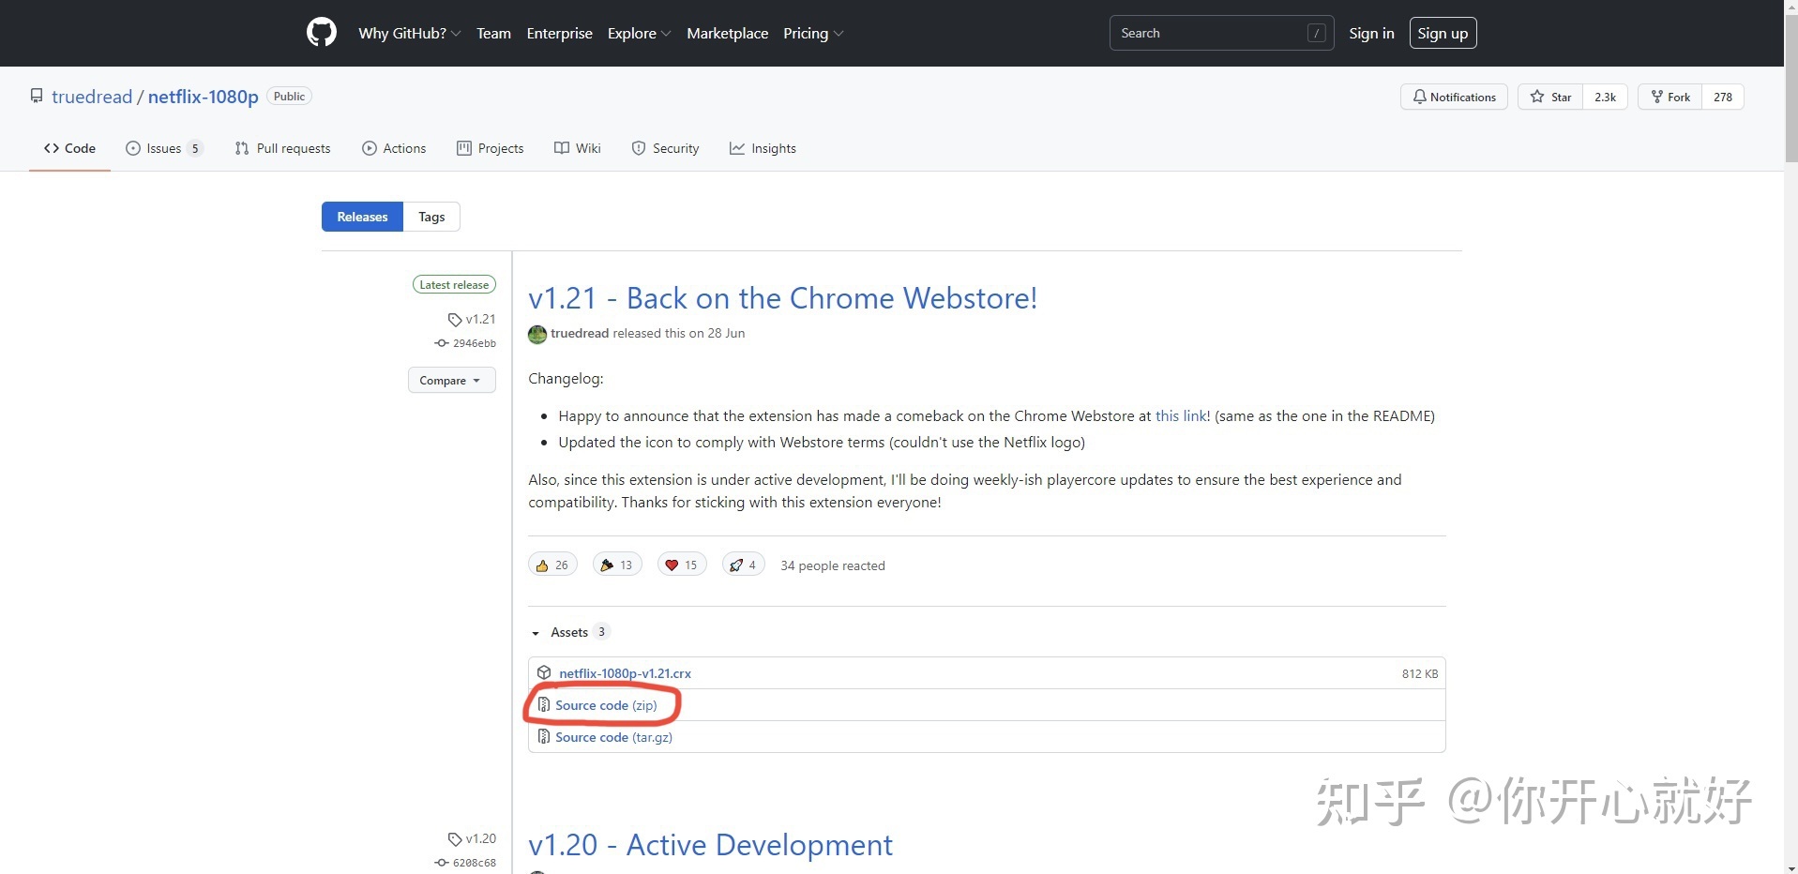Open the Projects tab

490,148
